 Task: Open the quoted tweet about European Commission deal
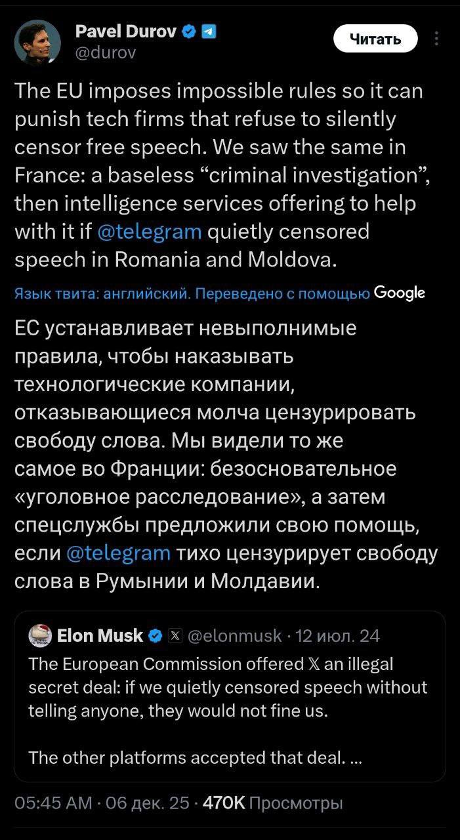pyautogui.click(x=228, y=709)
